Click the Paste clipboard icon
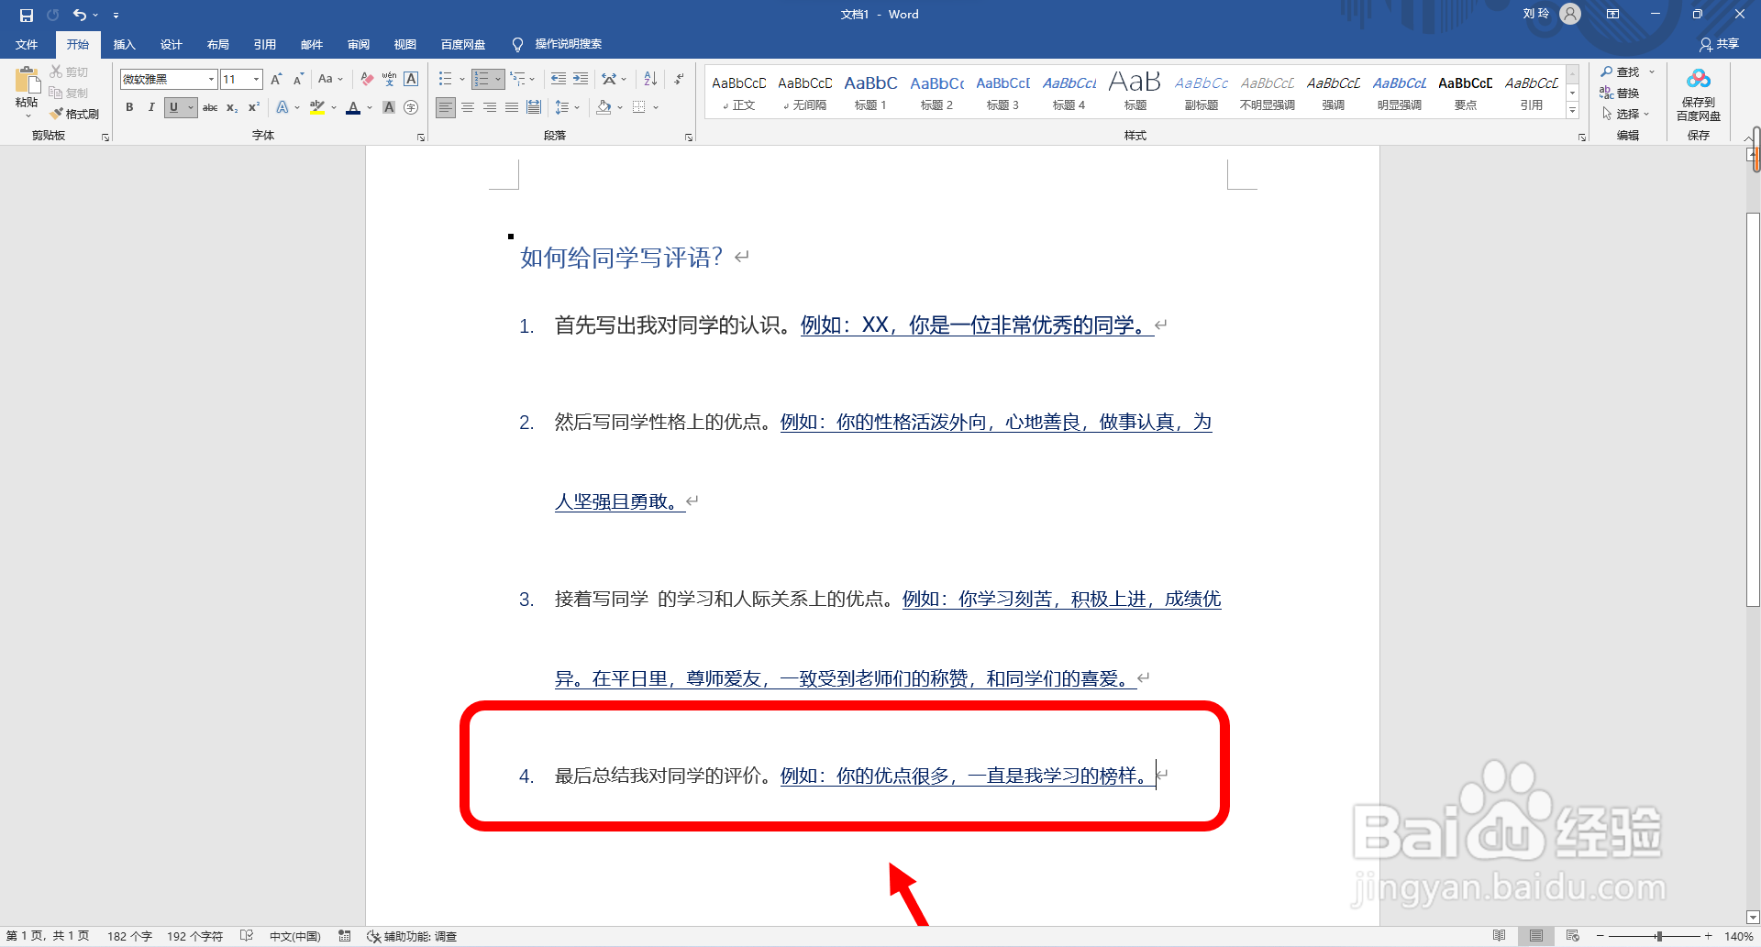This screenshot has width=1761, height=947. [27, 81]
